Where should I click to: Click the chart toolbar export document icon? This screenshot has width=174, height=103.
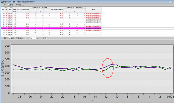[46, 38]
